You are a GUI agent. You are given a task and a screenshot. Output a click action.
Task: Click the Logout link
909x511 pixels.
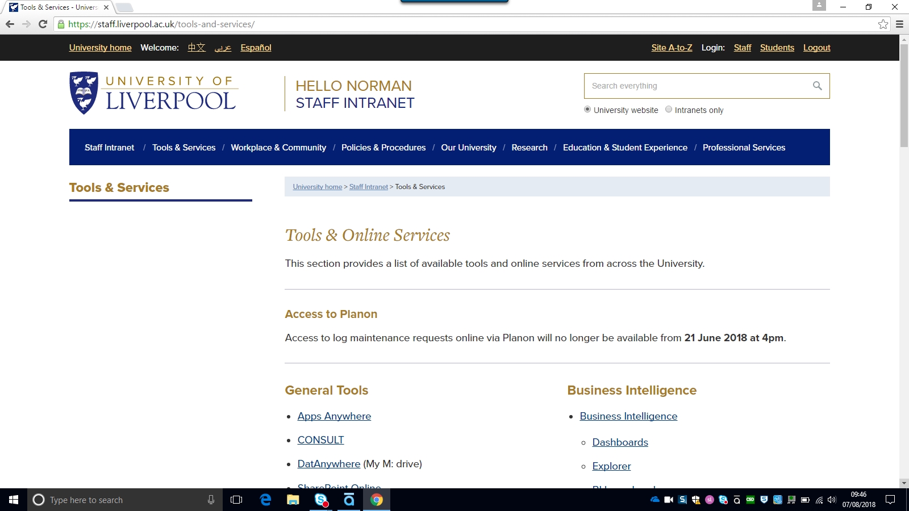pos(816,48)
